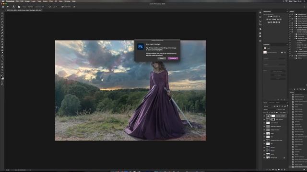Open the Help menu
The image size is (307, 172).
click(x=73, y=1)
